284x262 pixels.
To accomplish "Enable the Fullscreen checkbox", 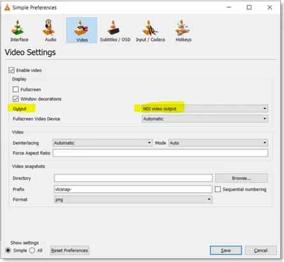I will 15,89.
